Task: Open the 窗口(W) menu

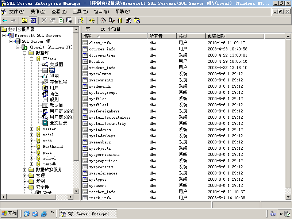Action: pos(101,12)
